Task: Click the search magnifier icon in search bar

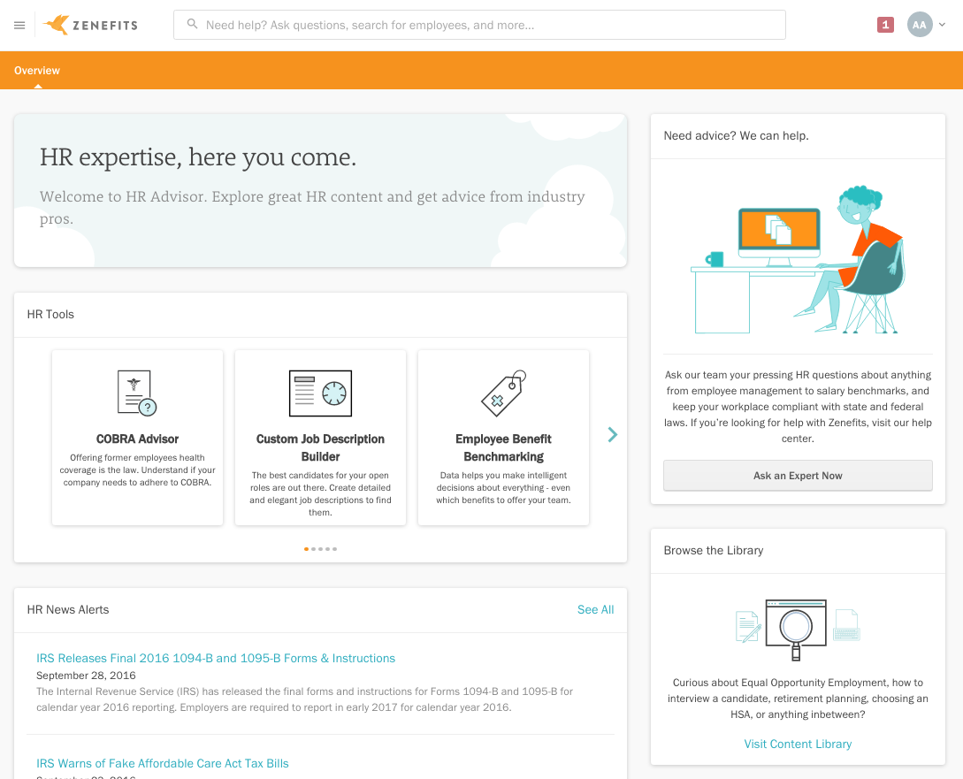Action: (192, 25)
